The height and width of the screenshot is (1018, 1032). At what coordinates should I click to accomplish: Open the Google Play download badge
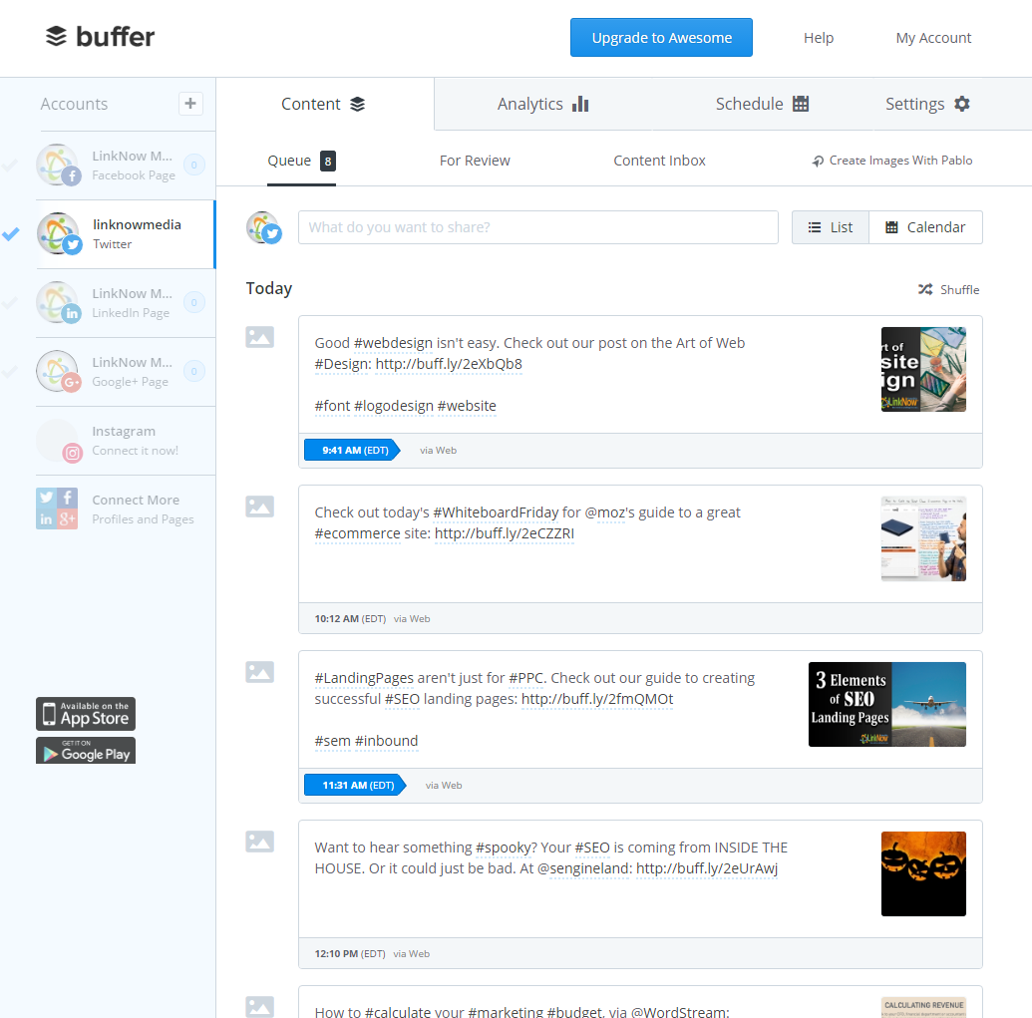click(86, 751)
